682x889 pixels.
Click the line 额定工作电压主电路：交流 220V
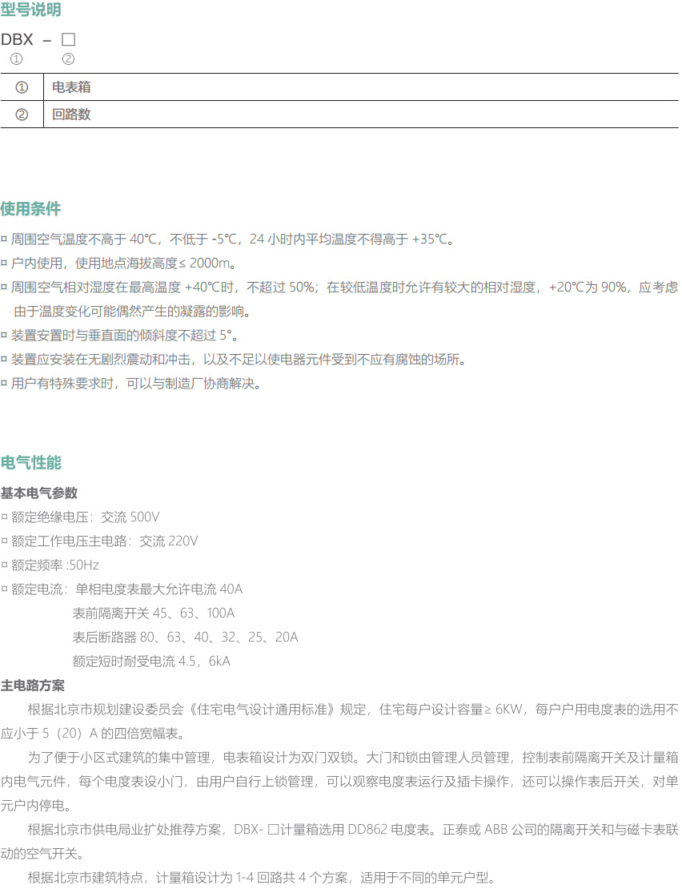point(100,541)
